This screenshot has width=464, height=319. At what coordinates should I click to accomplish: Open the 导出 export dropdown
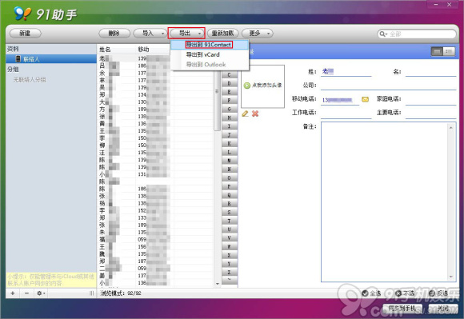tap(186, 33)
